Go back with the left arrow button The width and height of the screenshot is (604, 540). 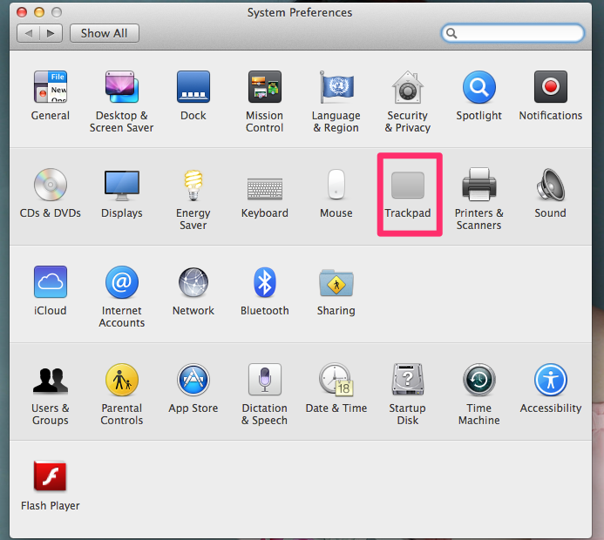pyautogui.click(x=29, y=33)
